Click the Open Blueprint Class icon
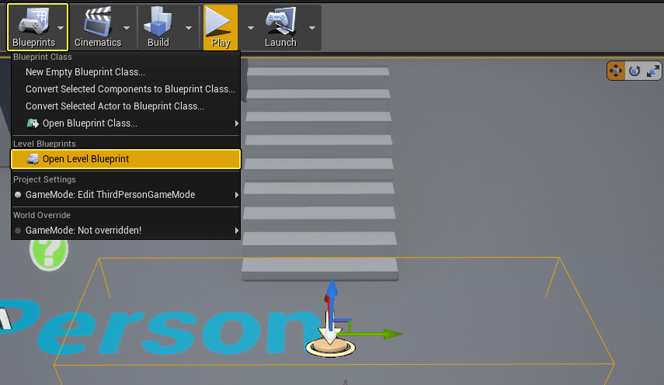Image resolution: width=664 pixels, height=385 pixels. [33, 123]
